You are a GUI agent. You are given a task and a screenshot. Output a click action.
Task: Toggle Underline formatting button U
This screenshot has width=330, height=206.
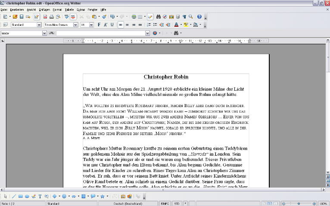(112, 25)
